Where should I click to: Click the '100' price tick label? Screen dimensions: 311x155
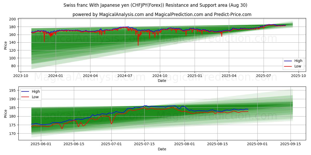[13, 58]
